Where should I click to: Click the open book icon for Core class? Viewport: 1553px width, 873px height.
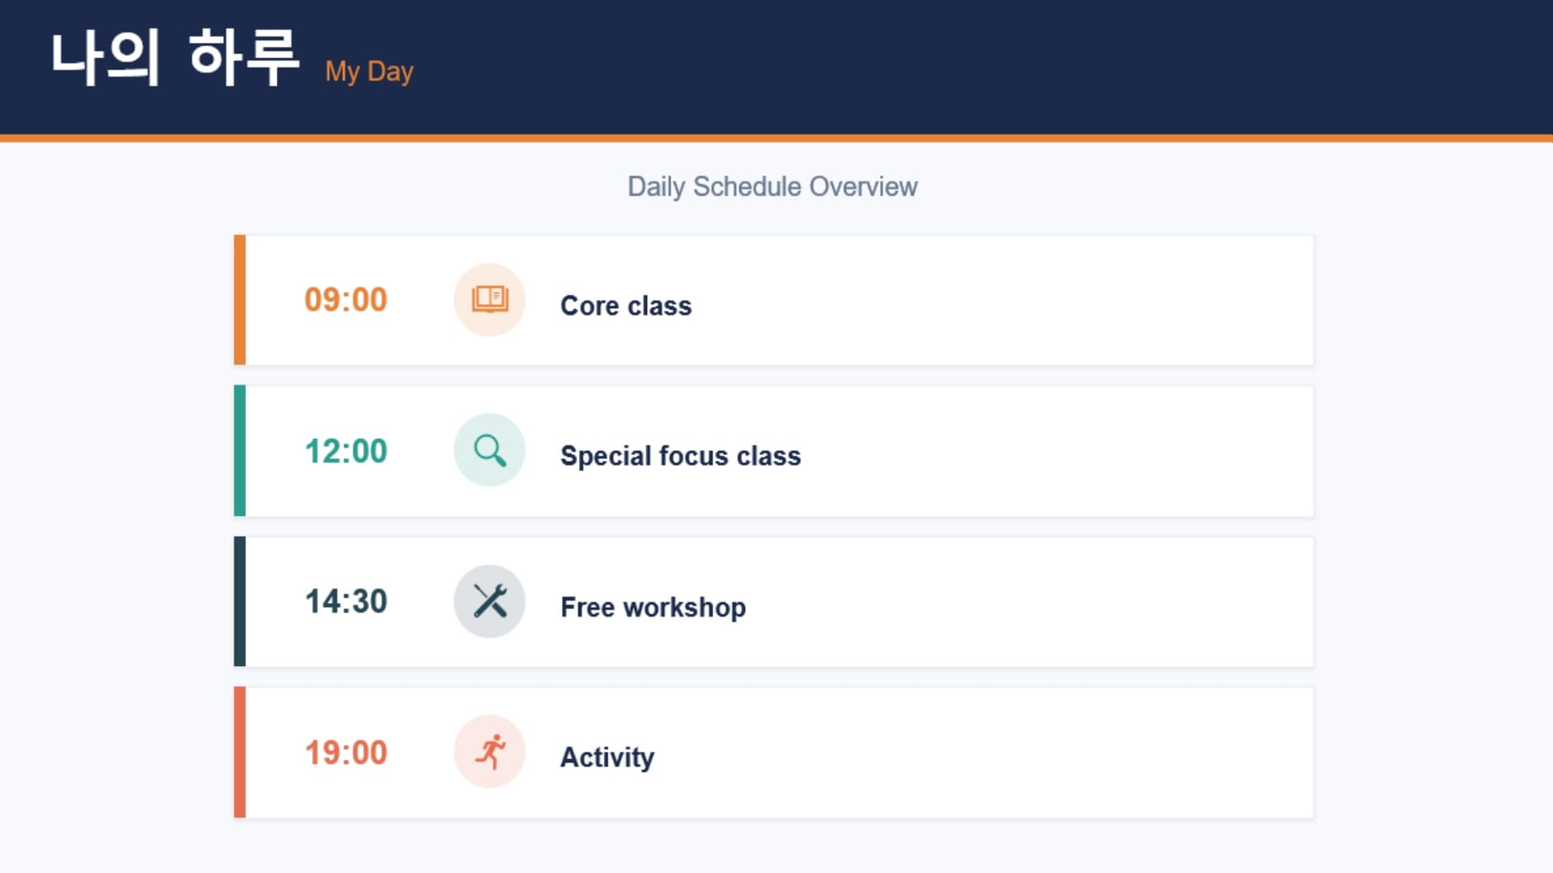click(489, 300)
